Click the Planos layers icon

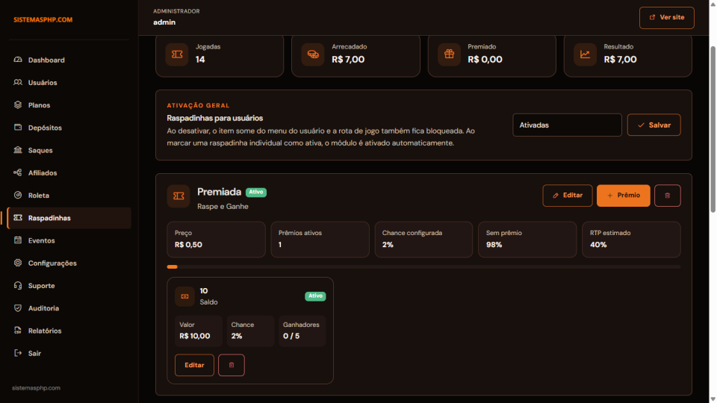click(x=18, y=104)
